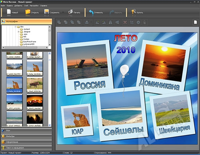Open layer settings gear icon
This screenshot has height=155, width=200.
pos(138,22)
